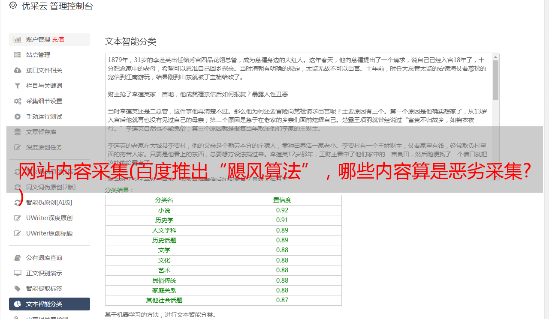Viewport: 549px width, 319px height.
Task: Click the 深度原创任务 edit icon
Action: tap(18, 147)
